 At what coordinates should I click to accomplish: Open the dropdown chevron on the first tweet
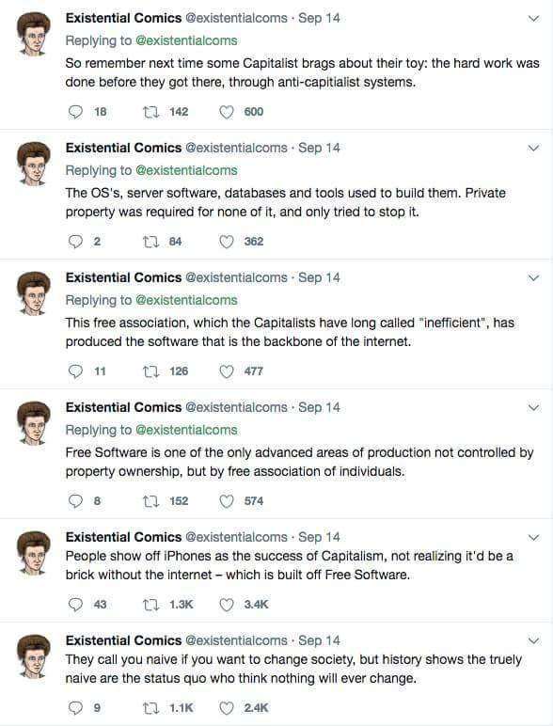[x=533, y=19]
